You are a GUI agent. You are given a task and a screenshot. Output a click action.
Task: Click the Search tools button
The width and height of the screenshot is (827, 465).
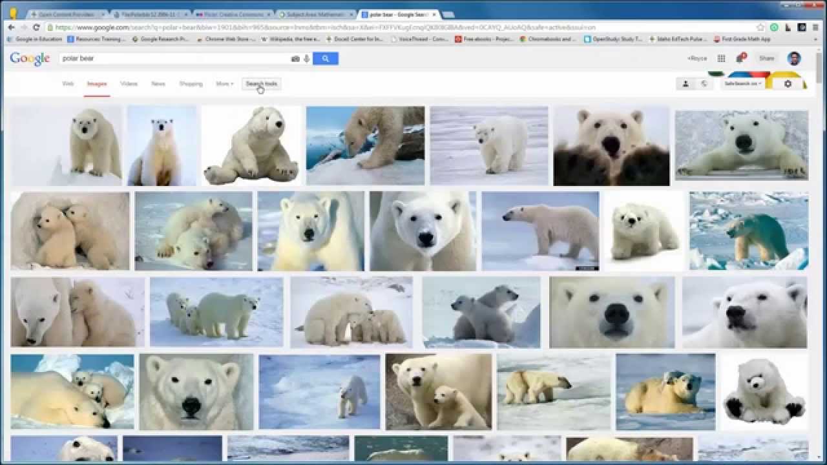(261, 84)
